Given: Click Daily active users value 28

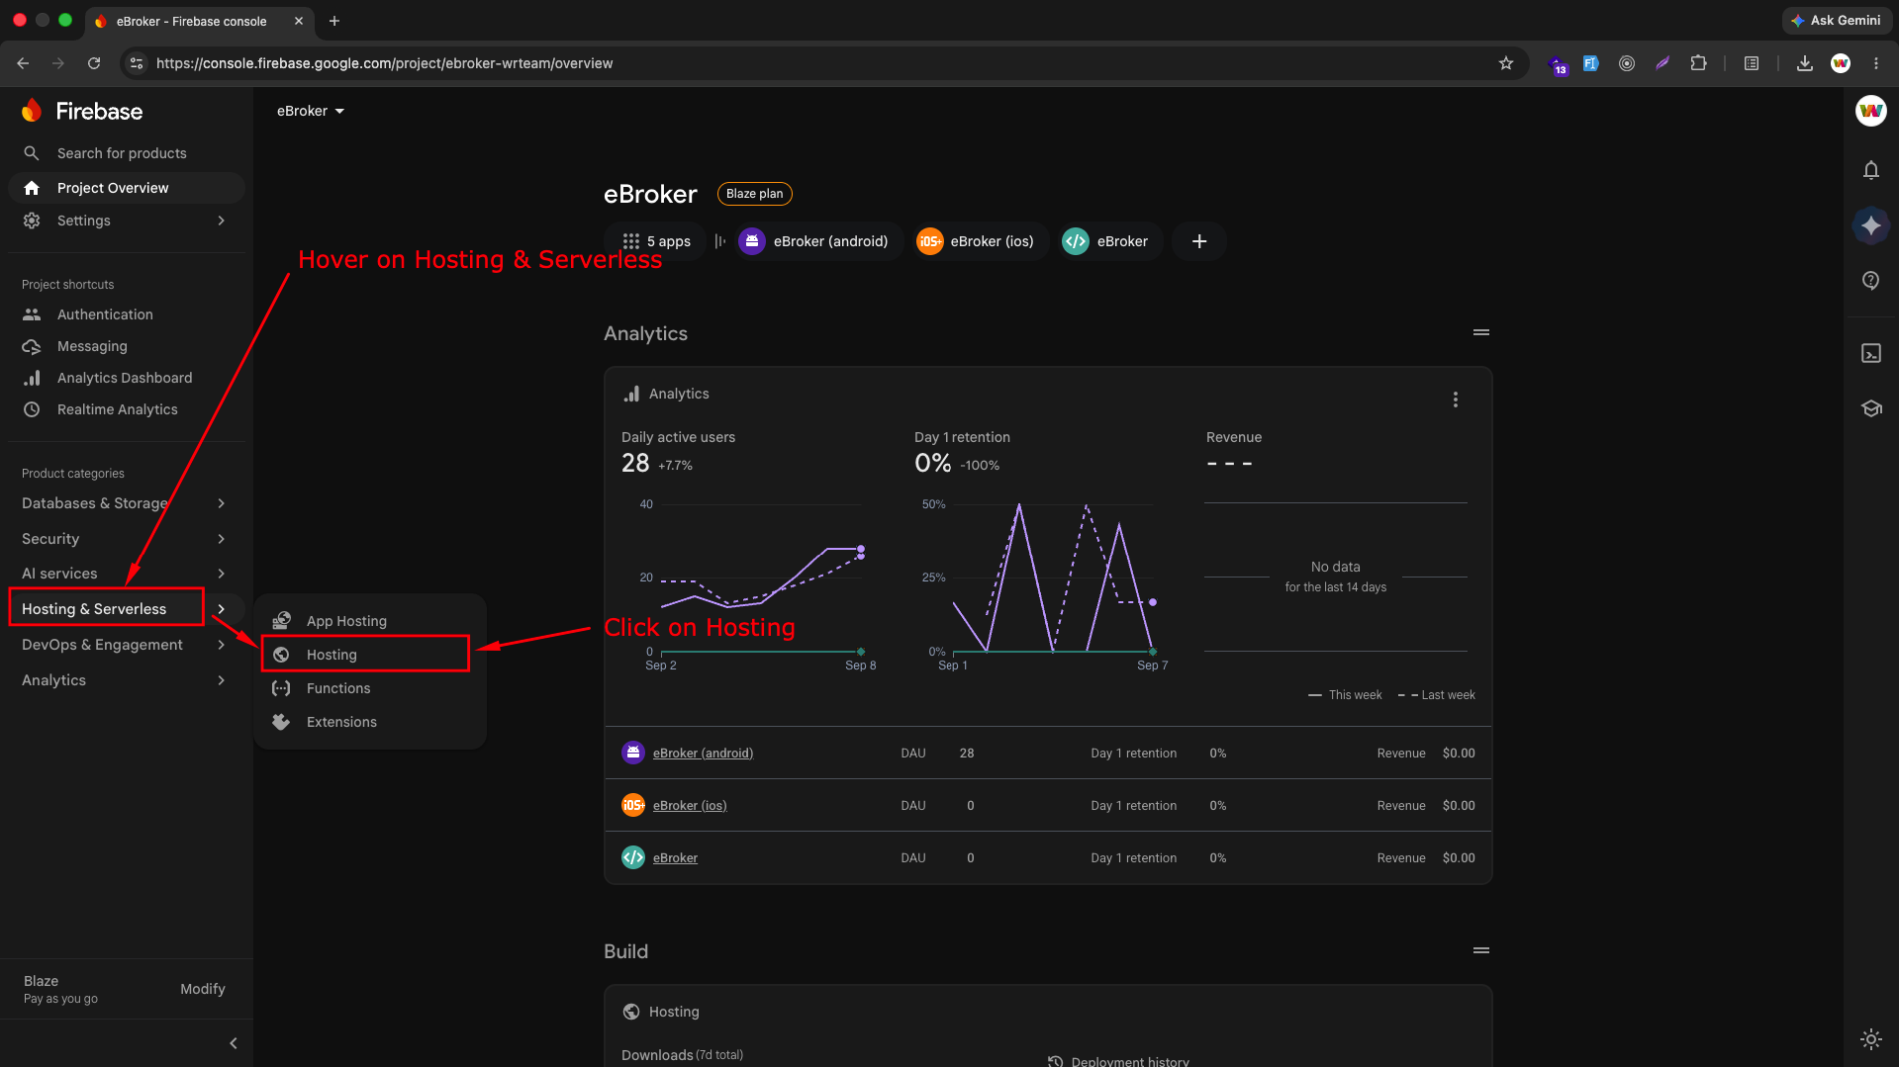Looking at the screenshot, I should [635, 463].
